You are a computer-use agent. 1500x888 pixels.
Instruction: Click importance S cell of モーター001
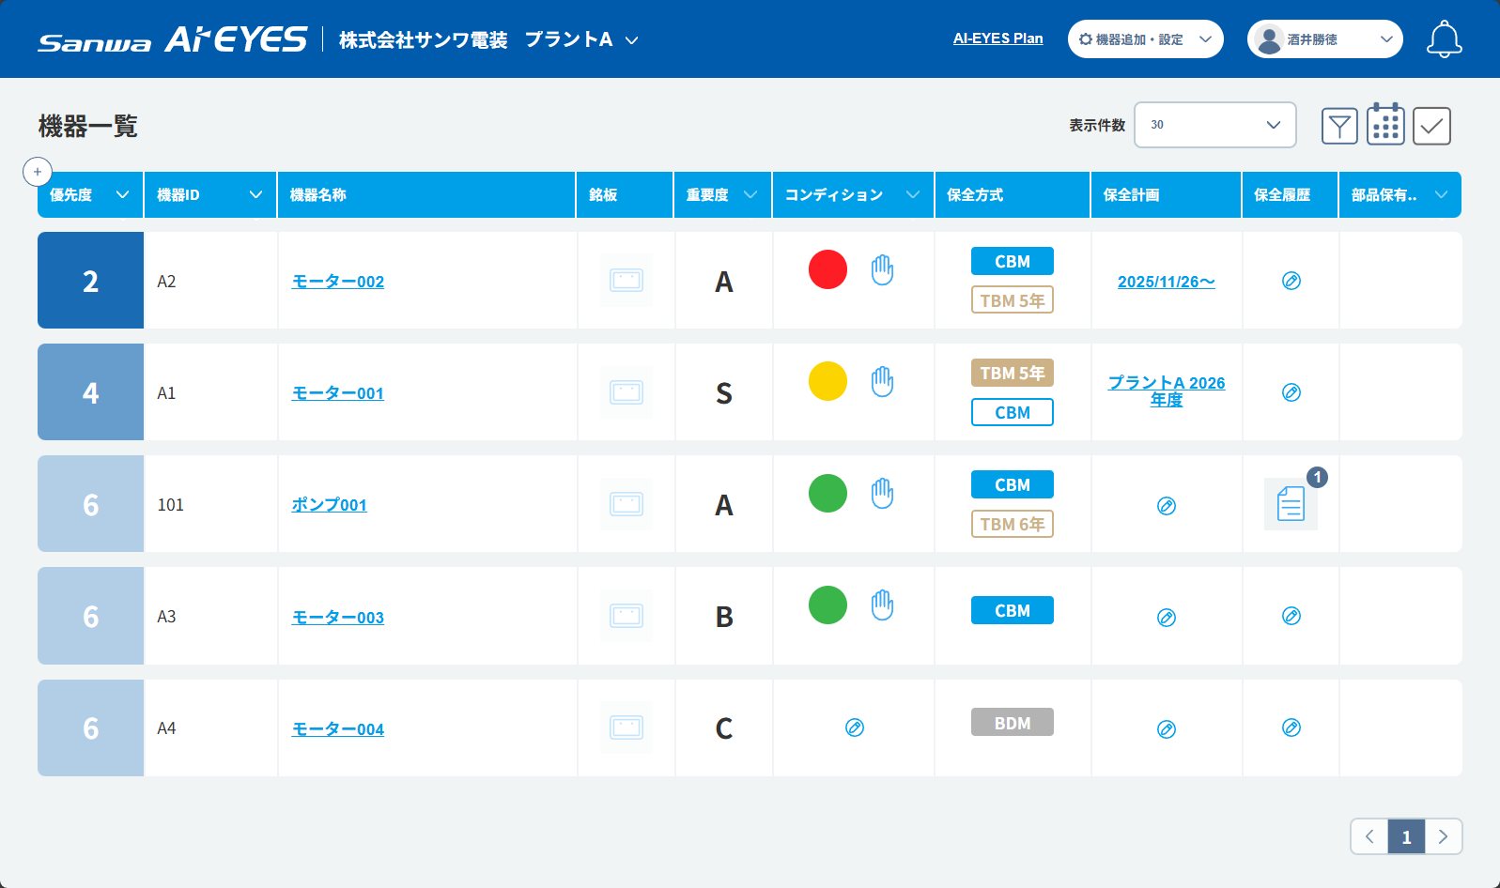pos(723,392)
